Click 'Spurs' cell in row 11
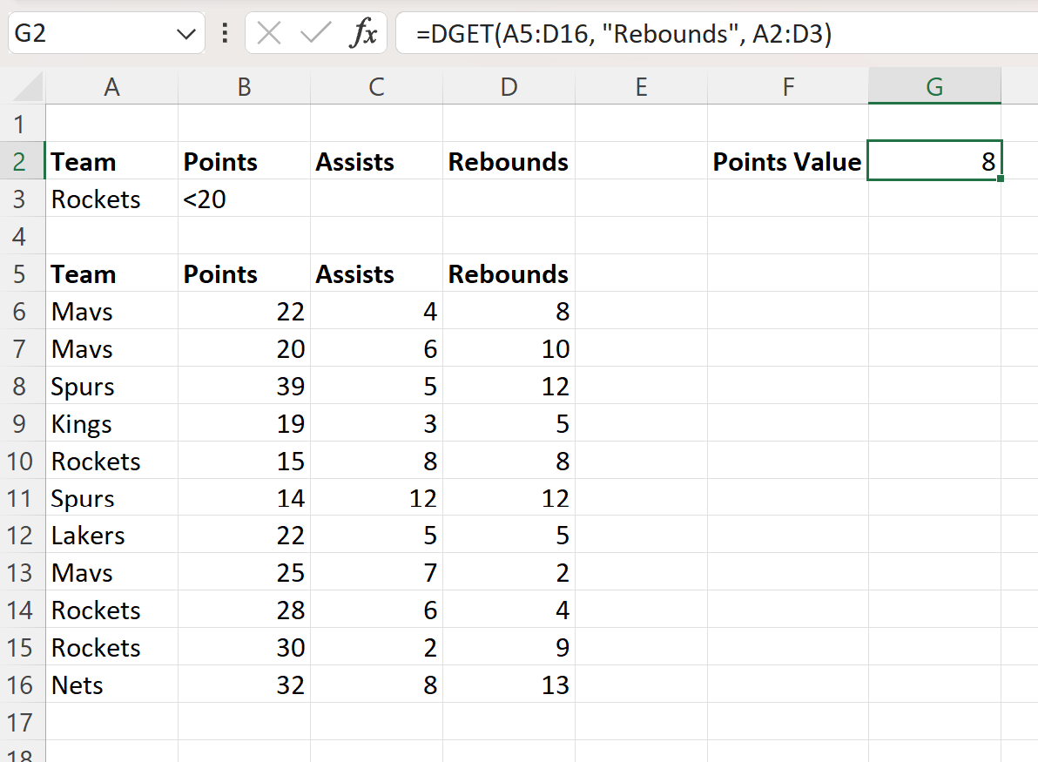Screen dimensions: 1038x762 111,498
